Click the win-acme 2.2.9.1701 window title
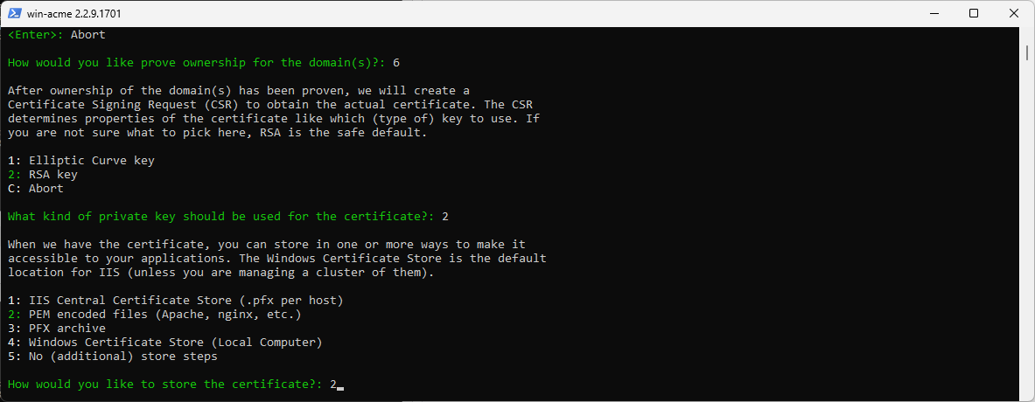Screen dimensions: 1035x402 tap(73, 14)
